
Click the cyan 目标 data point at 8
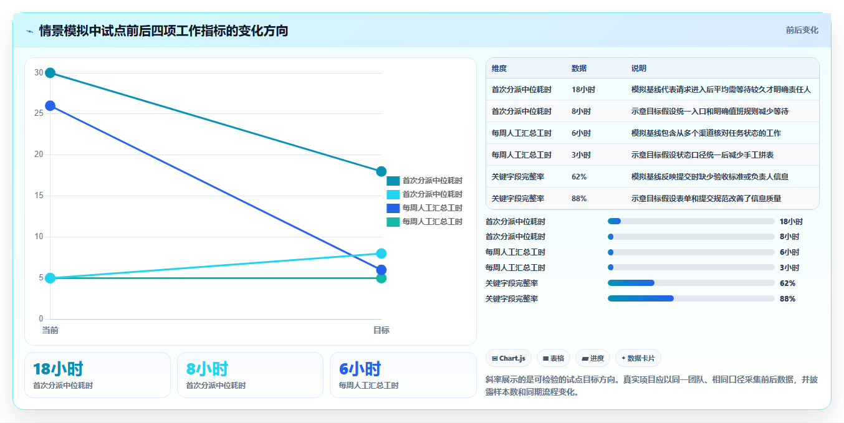point(381,254)
